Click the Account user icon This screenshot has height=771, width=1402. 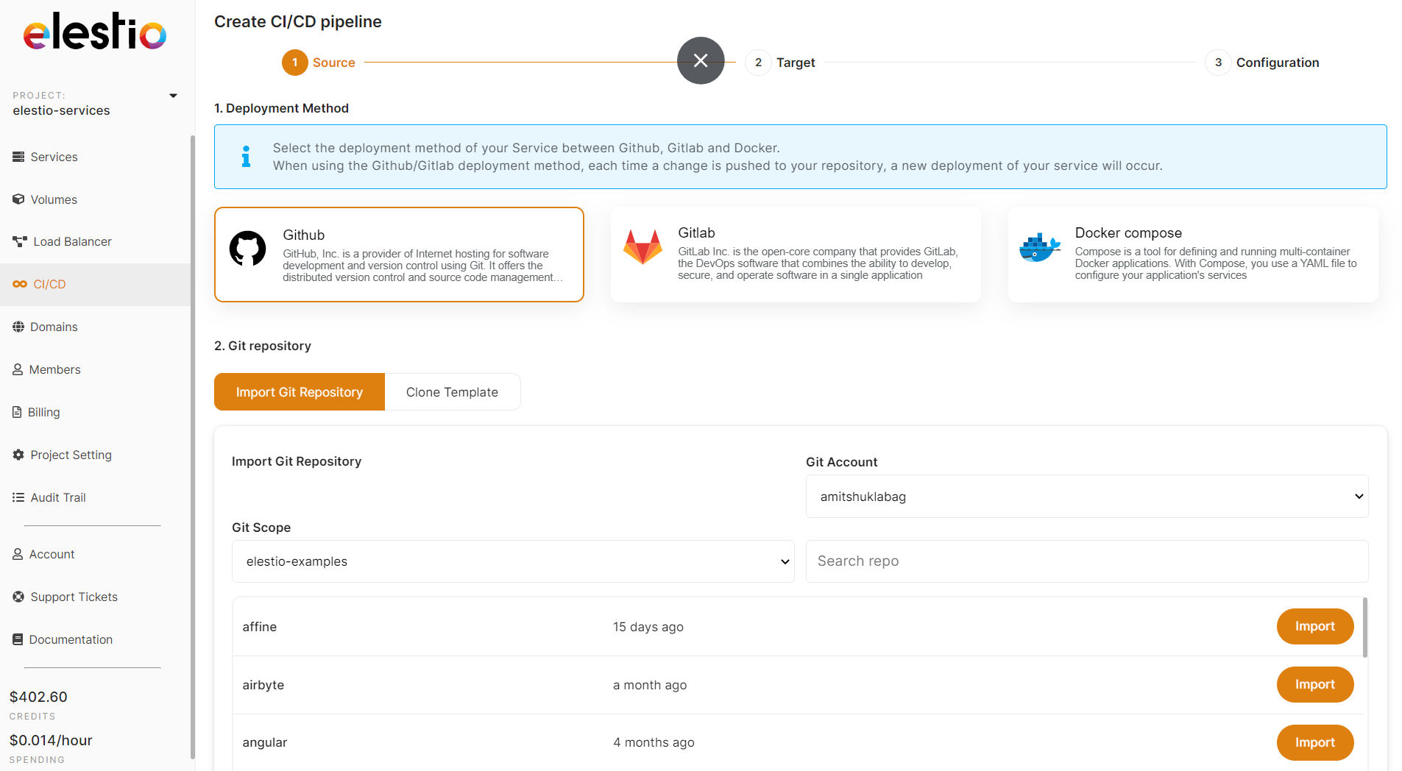pos(18,554)
